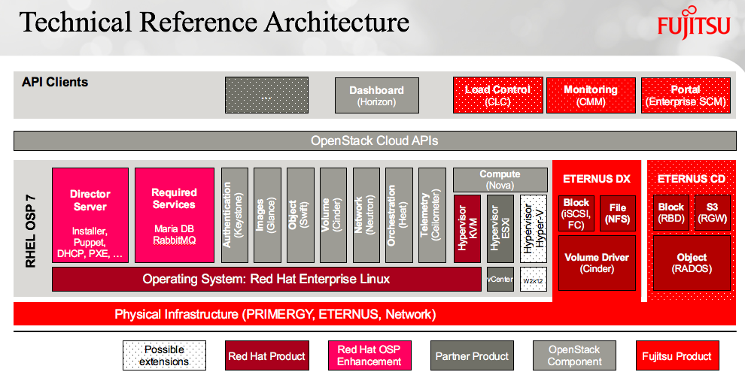Screen dimensions: 745x375
Task: Click the Red Hat Product legend swatch
Action: tap(266, 355)
